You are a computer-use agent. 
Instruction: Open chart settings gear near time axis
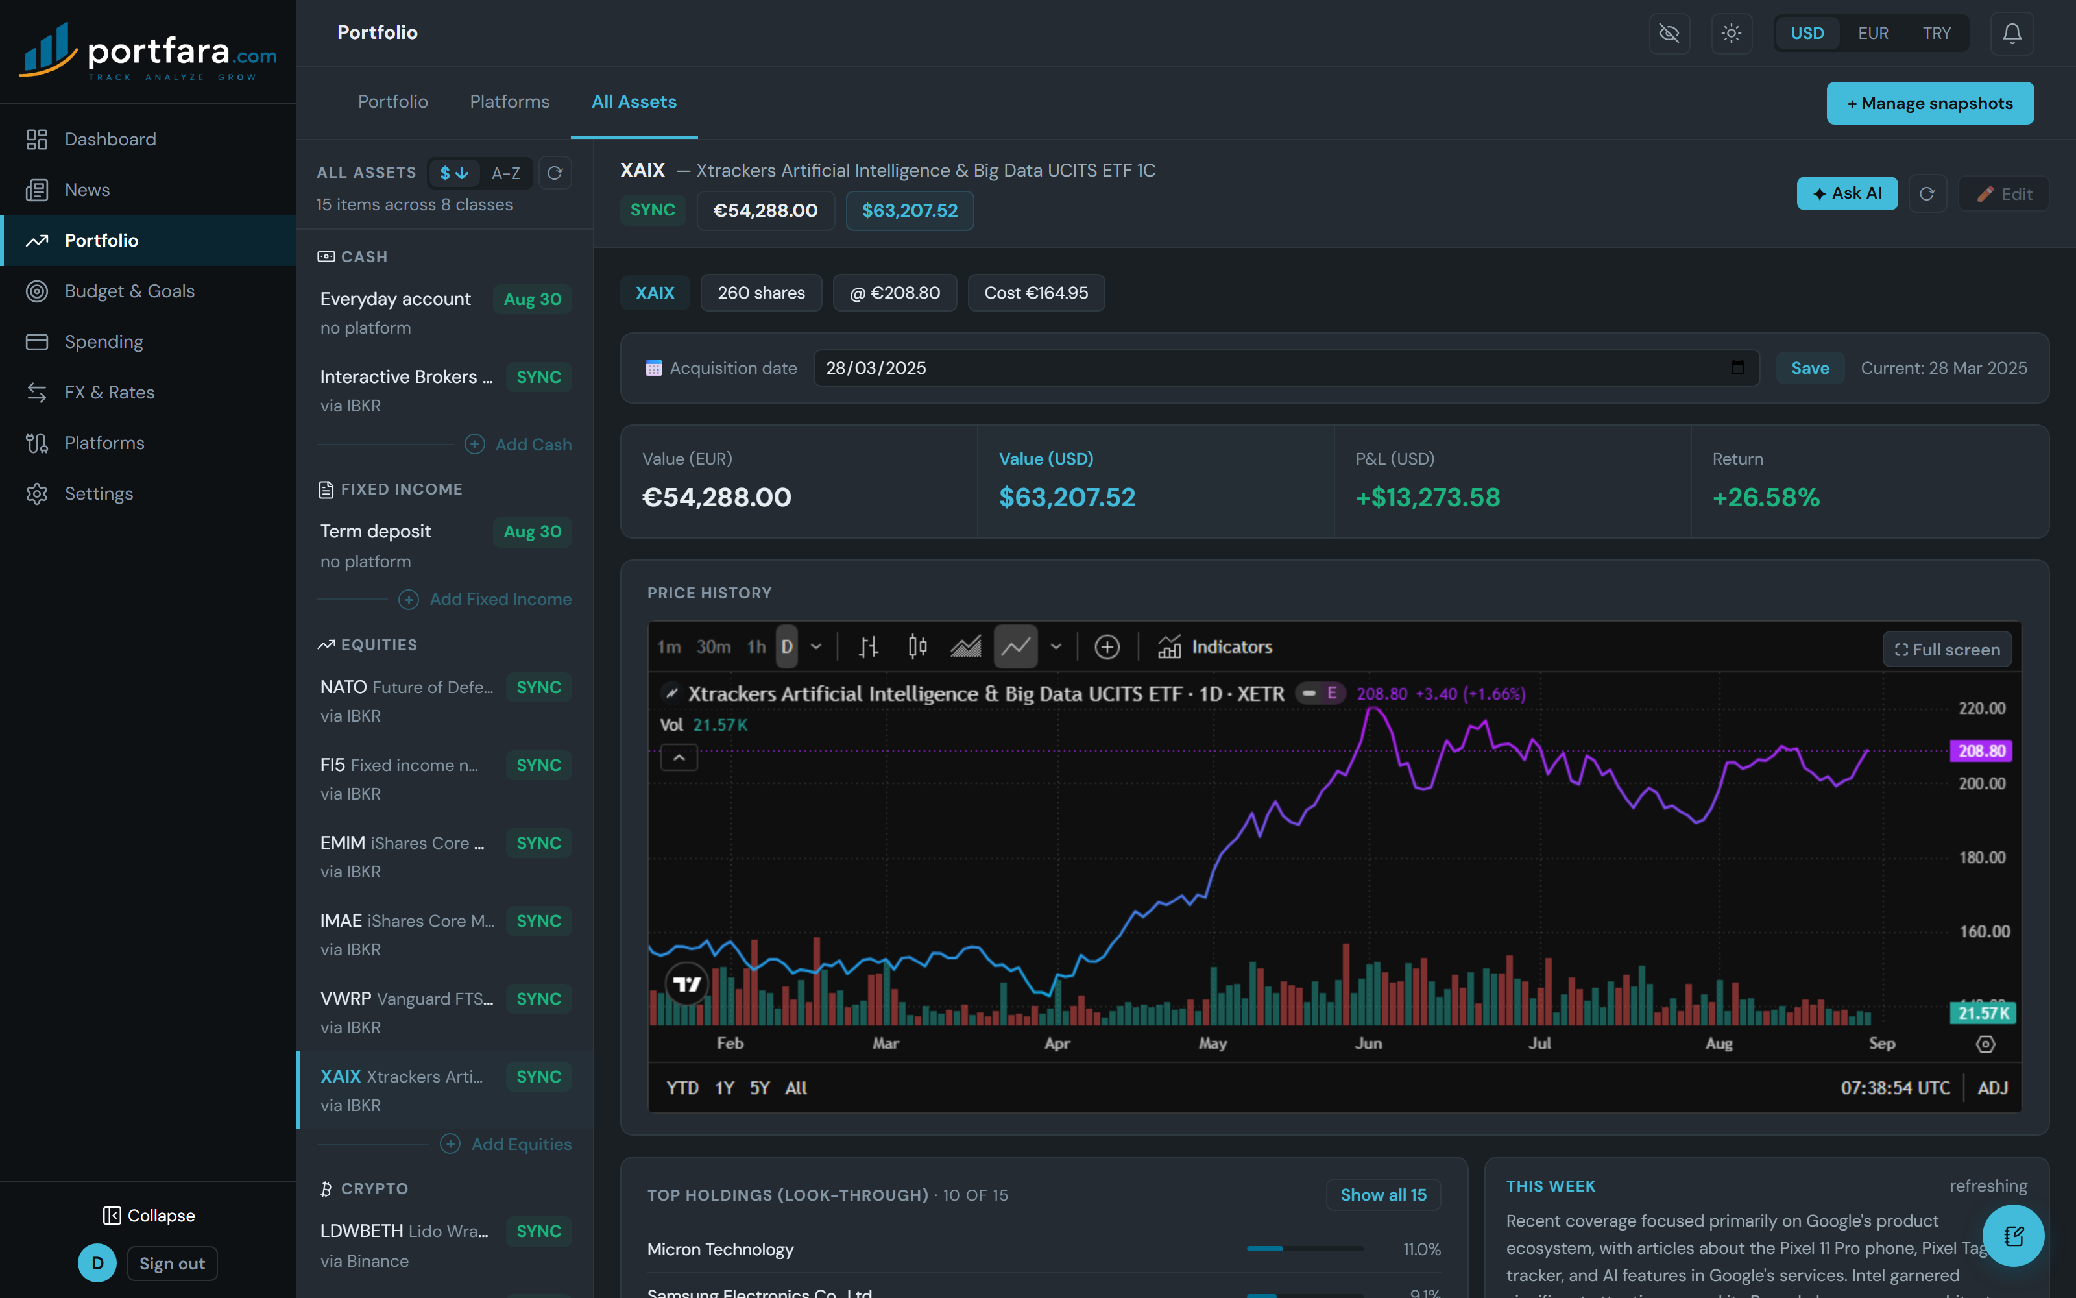coord(1985,1044)
